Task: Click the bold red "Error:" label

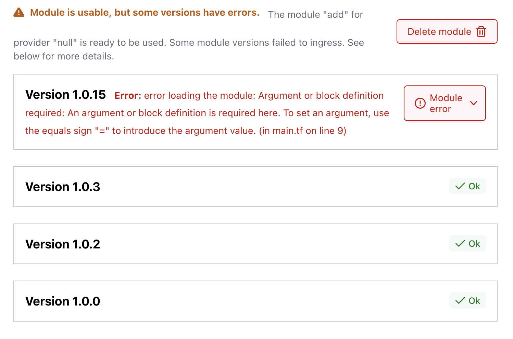Action: coord(128,96)
